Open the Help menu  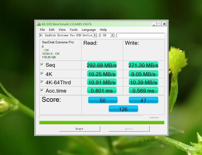point(103,30)
